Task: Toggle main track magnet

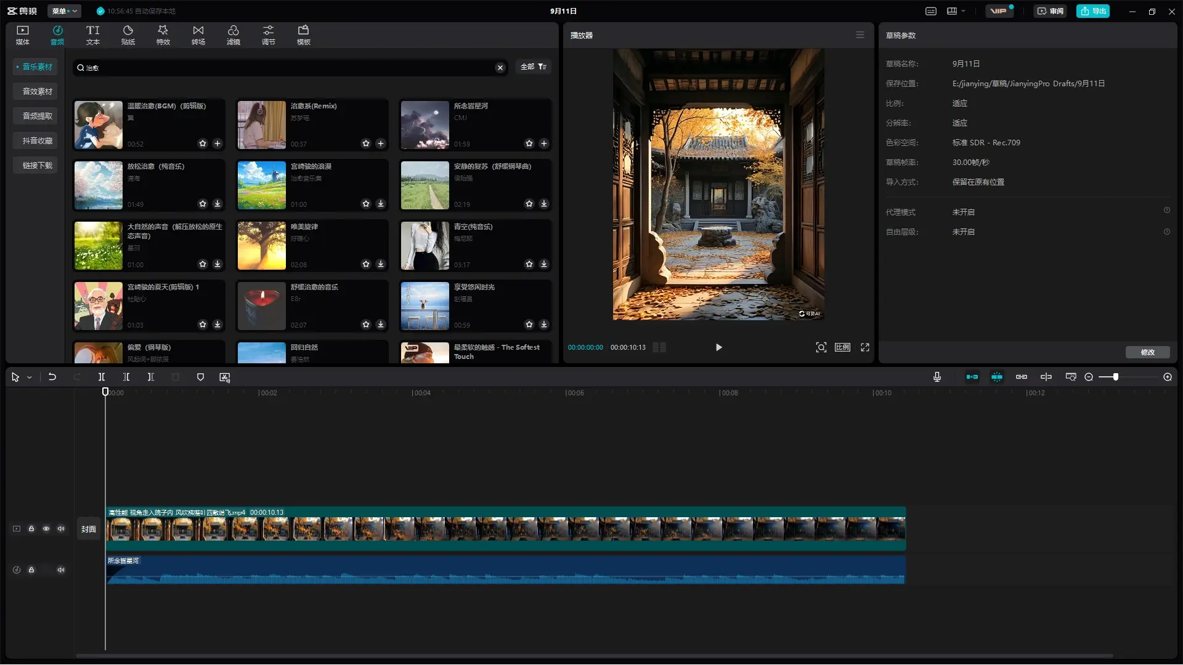Action: point(972,377)
